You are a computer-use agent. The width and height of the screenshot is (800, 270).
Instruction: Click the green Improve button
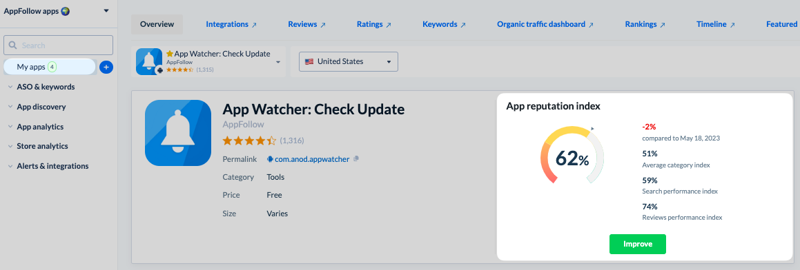pos(637,244)
